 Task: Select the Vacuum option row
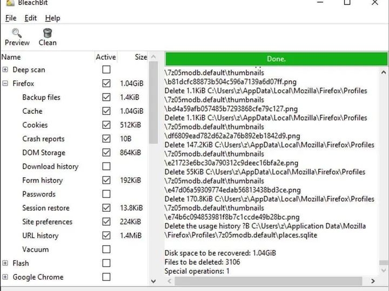click(75, 249)
